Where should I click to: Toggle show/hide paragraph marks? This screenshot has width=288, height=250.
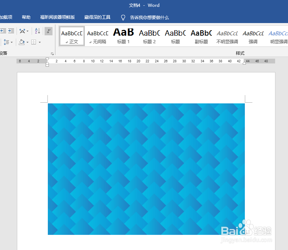49,31
